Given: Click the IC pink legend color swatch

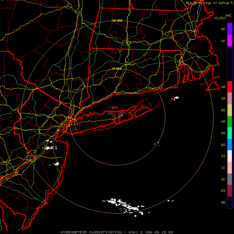Looking at the screenshot, I should click(x=230, y=168).
